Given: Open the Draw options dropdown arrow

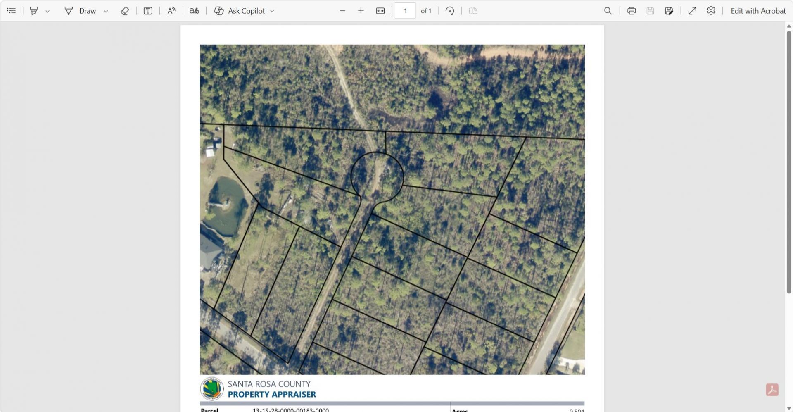Looking at the screenshot, I should click(x=106, y=11).
